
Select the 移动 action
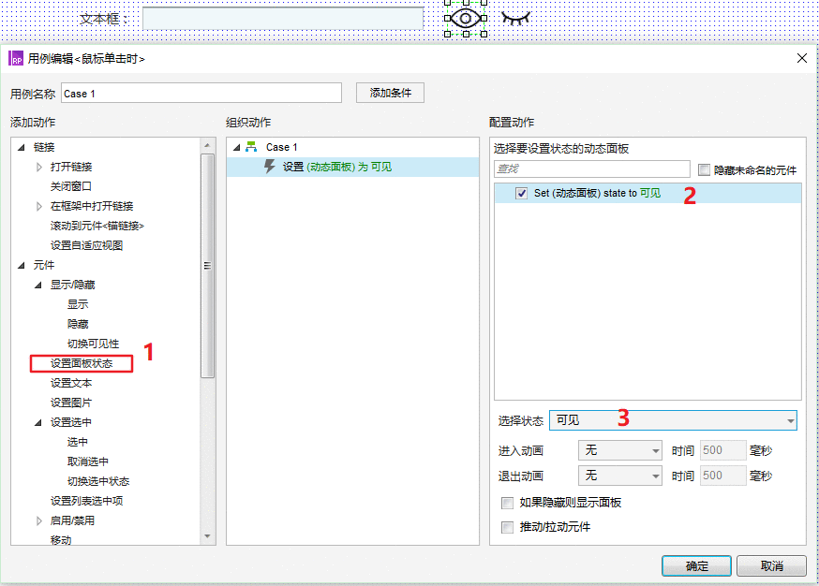[x=61, y=540]
